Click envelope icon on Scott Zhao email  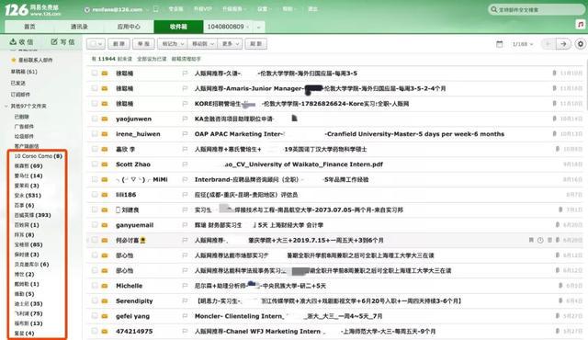tap(105, 164)
